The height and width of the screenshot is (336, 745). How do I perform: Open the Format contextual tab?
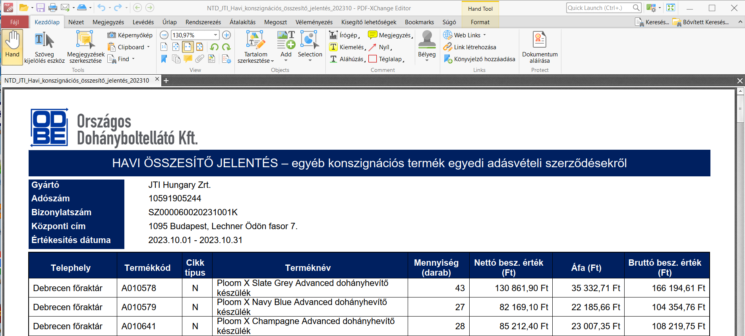tap(480, 22)
